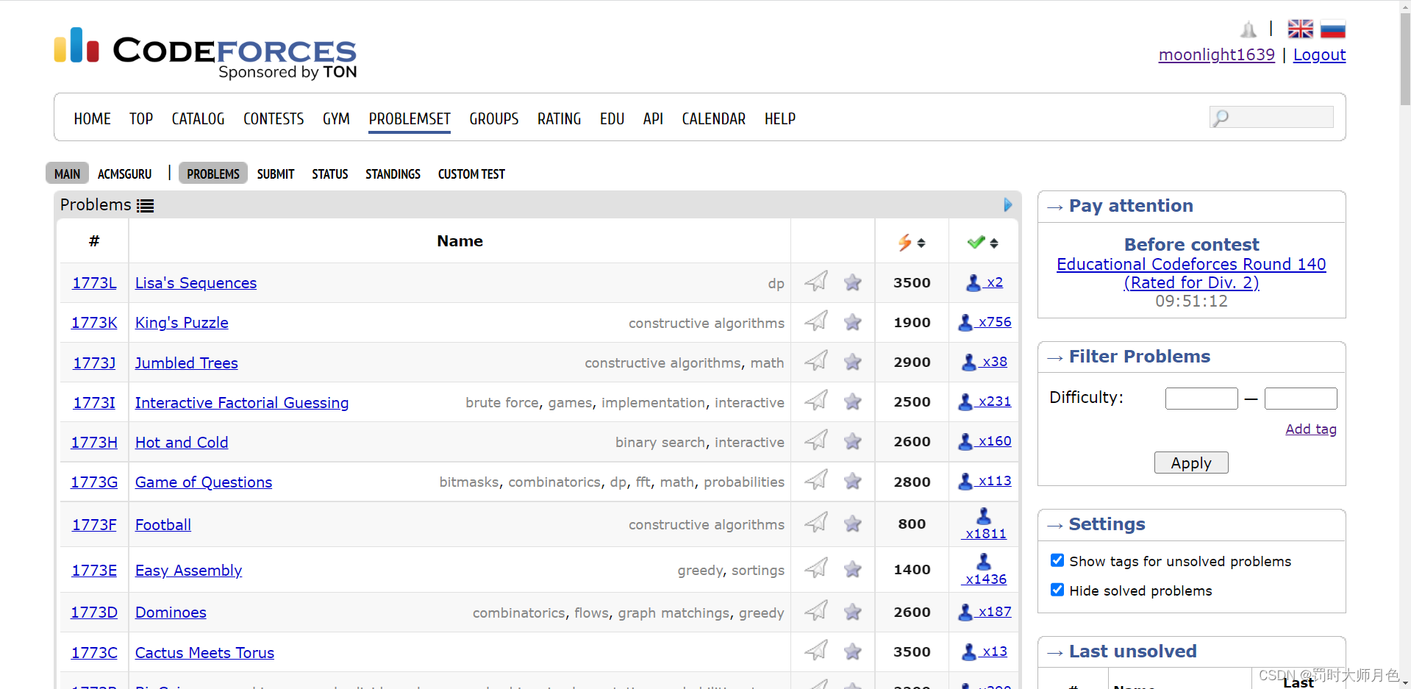Go to next page with blue arrow
This screenshot has height=689, width=1411.
1008,204
